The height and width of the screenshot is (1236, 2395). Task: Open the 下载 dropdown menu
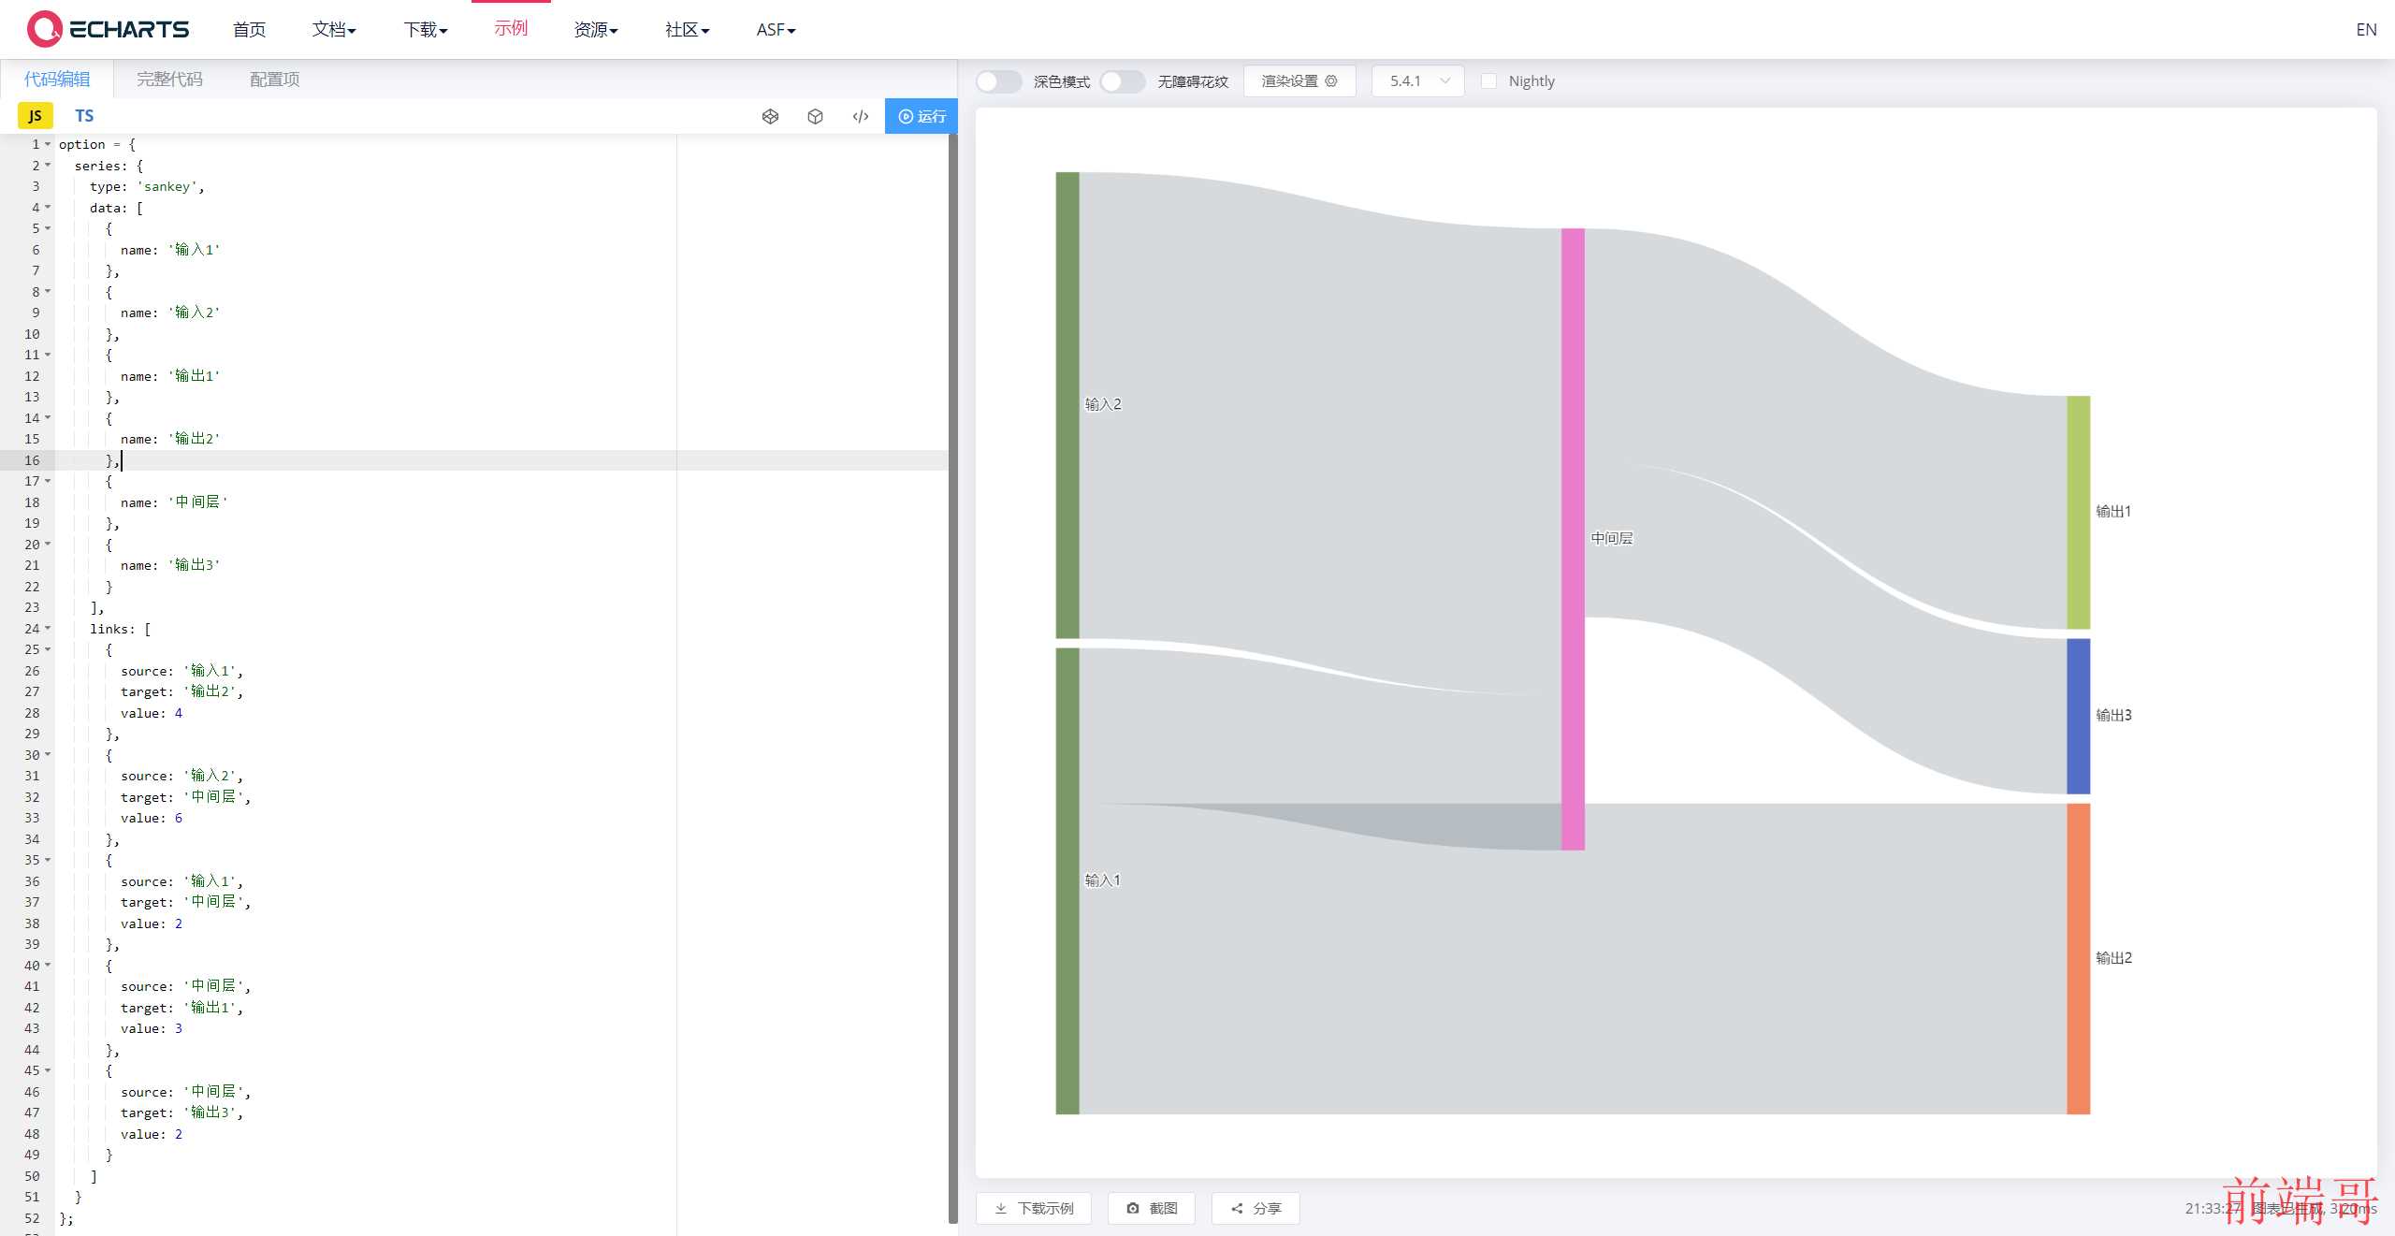426,30
